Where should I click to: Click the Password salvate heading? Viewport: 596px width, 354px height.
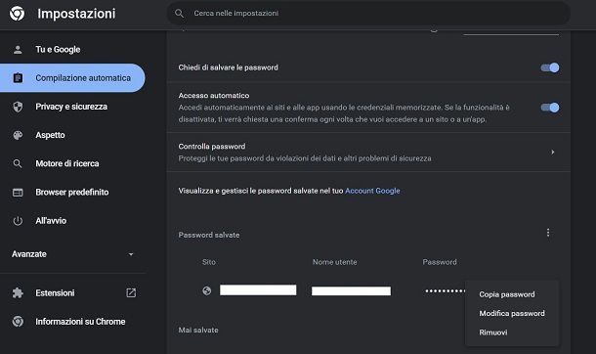click(x=209, y=235)
